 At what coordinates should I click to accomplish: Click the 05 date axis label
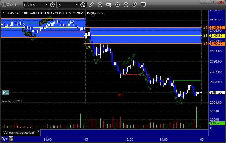click(86, 139)
